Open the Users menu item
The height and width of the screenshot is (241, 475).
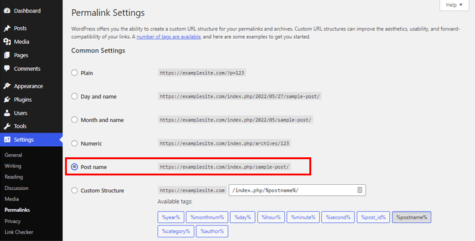(21, 113)
